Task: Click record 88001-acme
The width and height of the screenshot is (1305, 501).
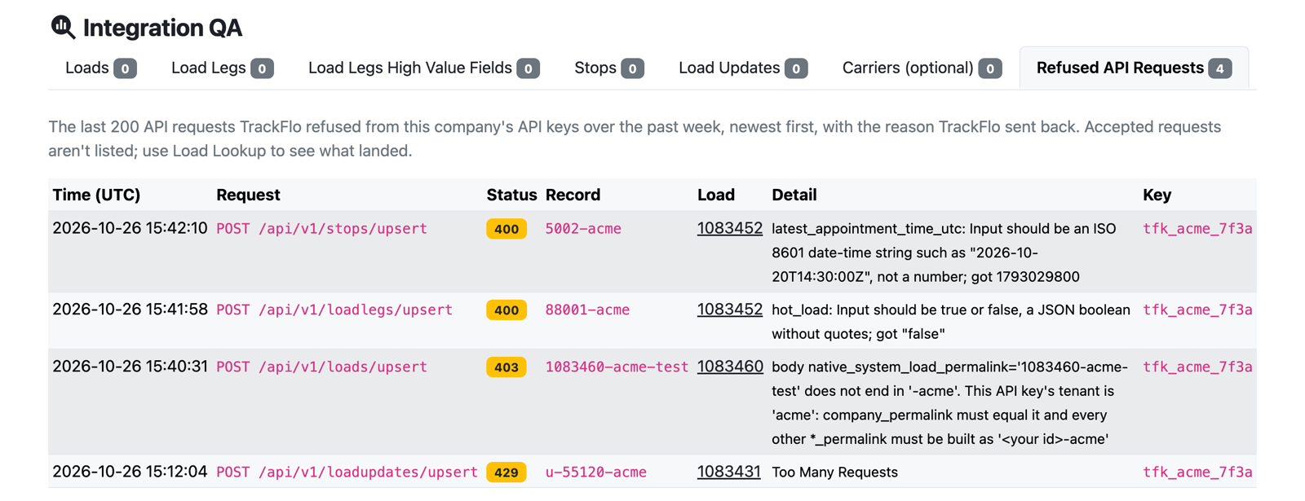Action: click(x=587, y=310)
